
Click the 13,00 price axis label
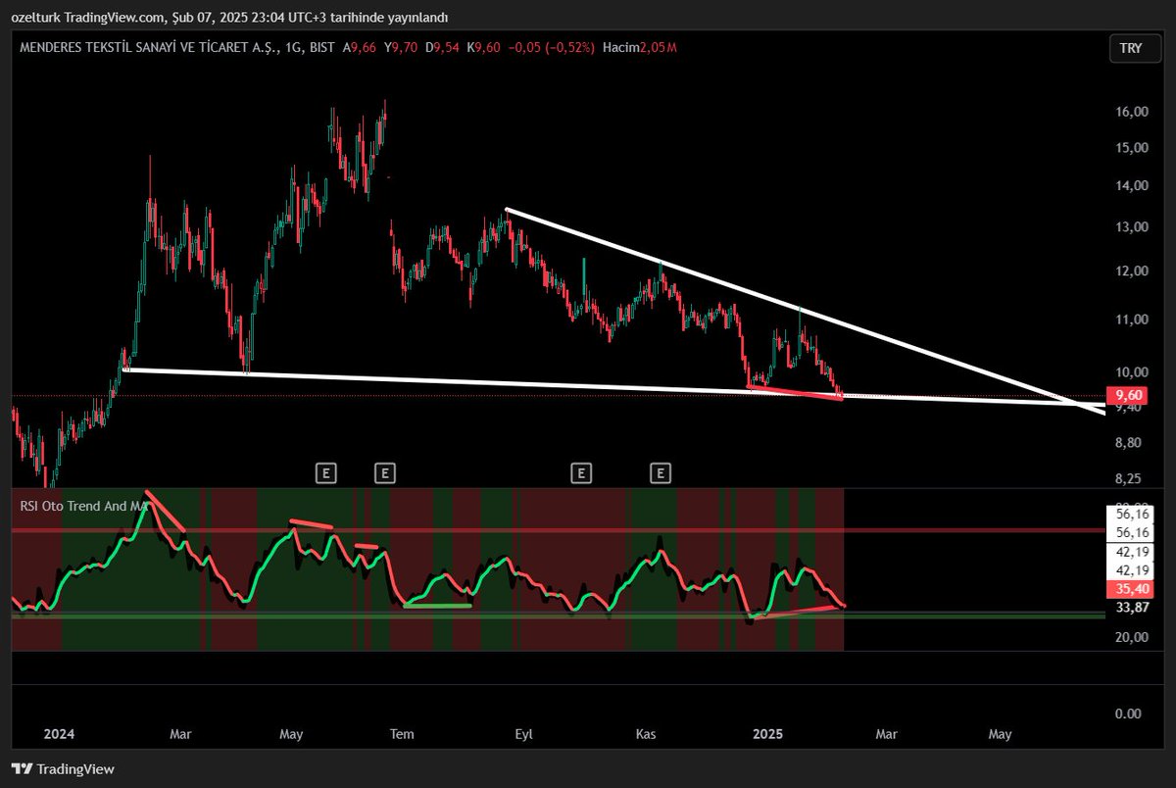pyautogui.click(x=1131, y=227)
